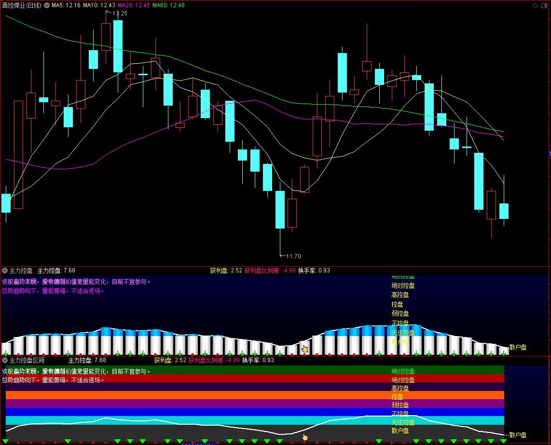Click 不控盘 label on the blue band
This screenshot has height=445, width=551.
pos(400,414)
